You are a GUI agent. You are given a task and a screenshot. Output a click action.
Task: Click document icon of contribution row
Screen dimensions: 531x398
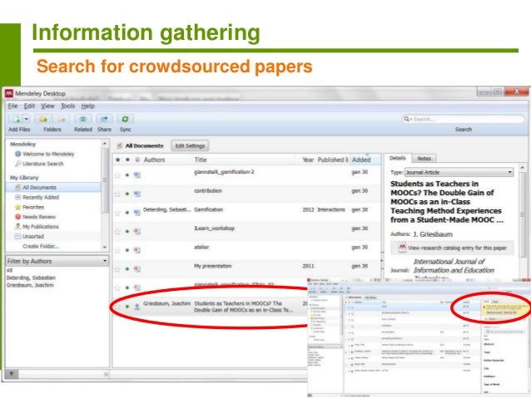(x=137, y=194)
